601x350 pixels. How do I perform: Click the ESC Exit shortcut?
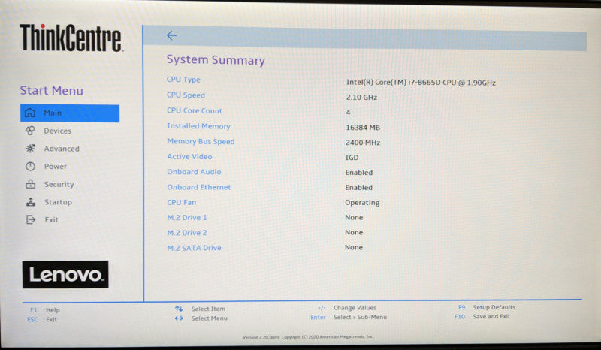click(42, 319)
